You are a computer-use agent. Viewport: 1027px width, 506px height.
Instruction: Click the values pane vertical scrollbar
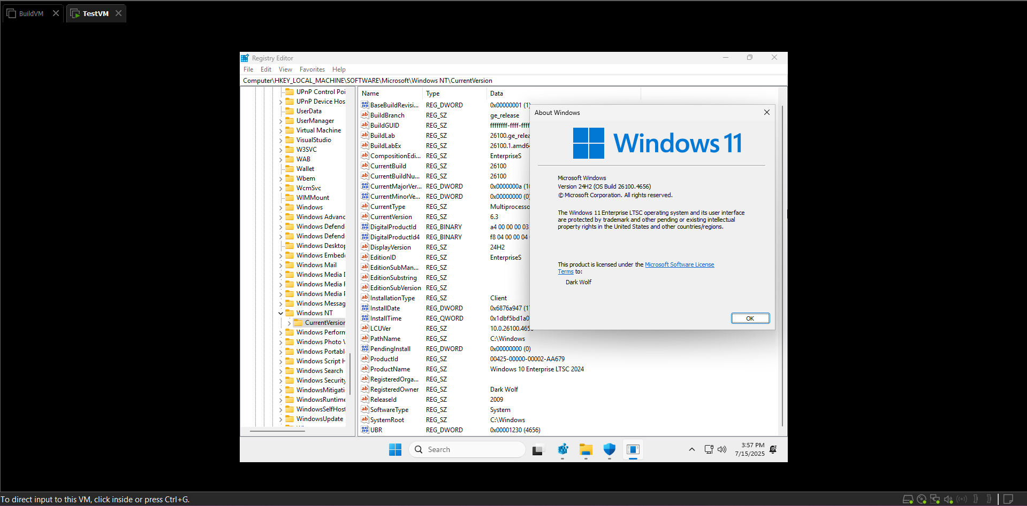[783, 266]
